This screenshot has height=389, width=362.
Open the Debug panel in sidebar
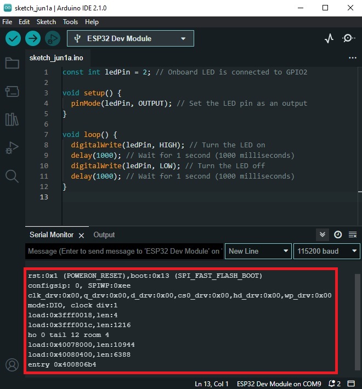tap(12, 147)
